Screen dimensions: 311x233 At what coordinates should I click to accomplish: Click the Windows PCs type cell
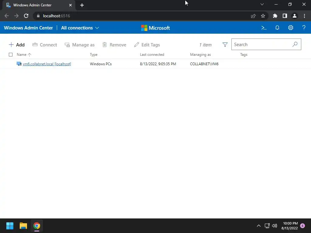[101, 64]
